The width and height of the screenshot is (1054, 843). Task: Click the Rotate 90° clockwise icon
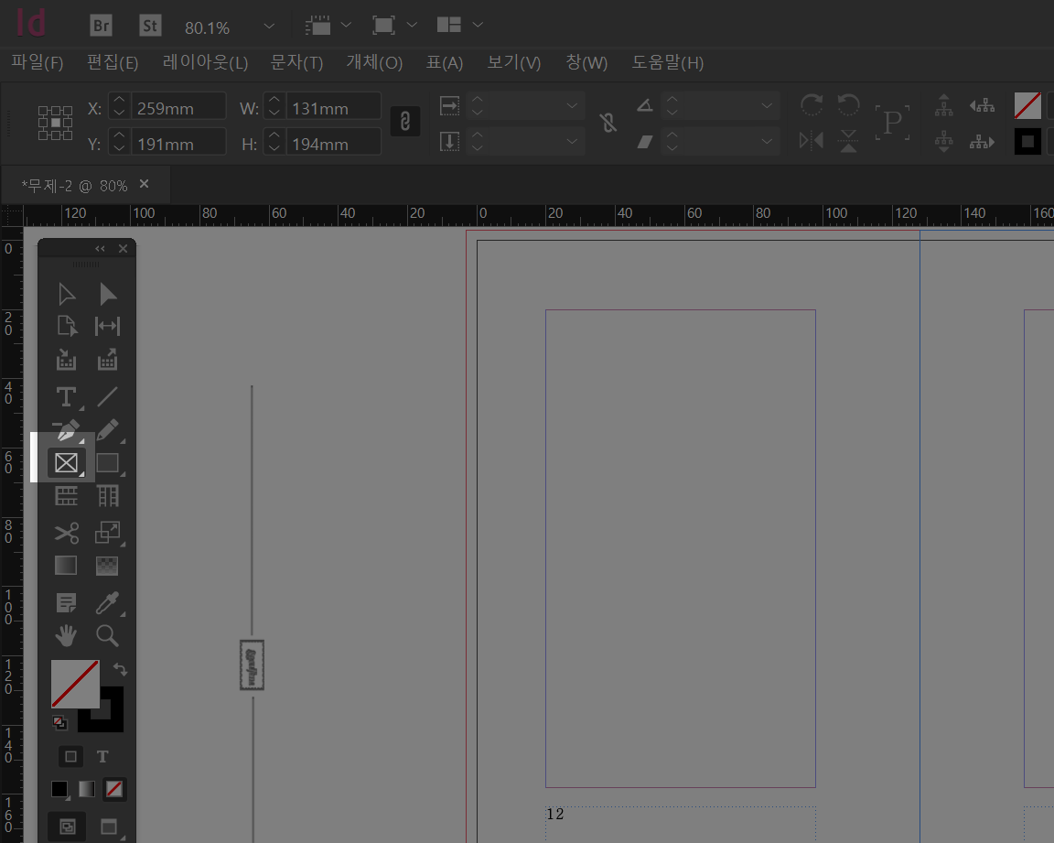click(812, 105)
